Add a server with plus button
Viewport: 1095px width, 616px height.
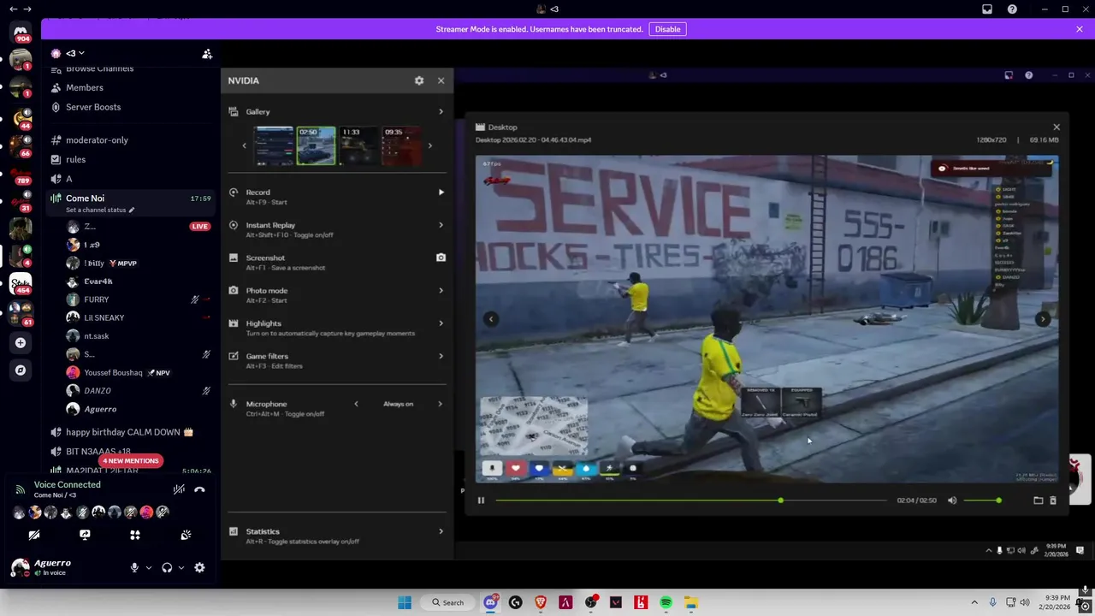(21, 343)
